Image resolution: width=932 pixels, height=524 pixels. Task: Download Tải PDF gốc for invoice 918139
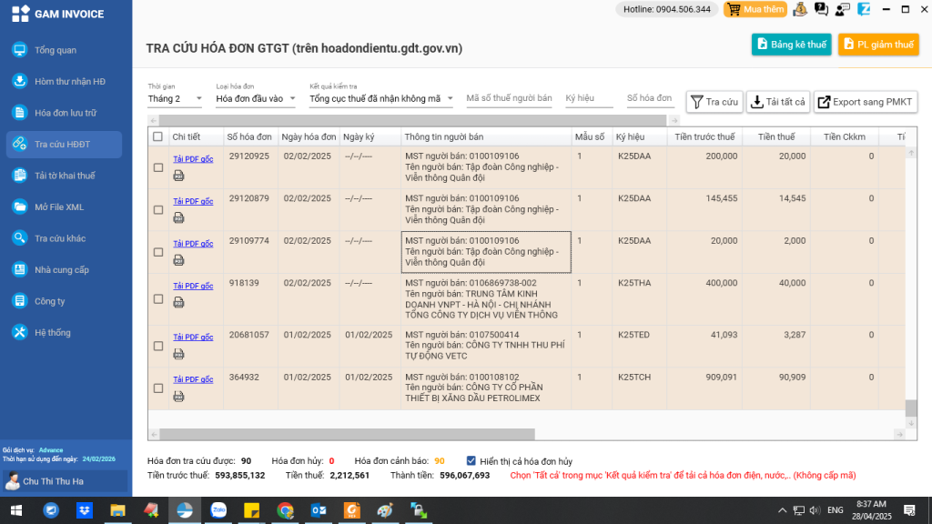point(193,286)
